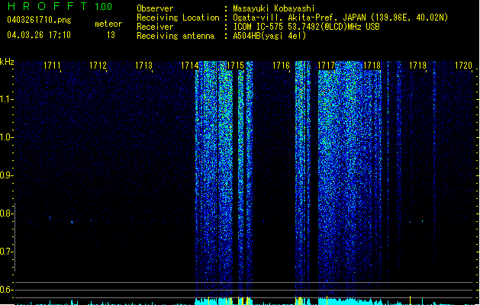Click the 1712 time marker
480x305 pixels.
[x=98, y=66]
